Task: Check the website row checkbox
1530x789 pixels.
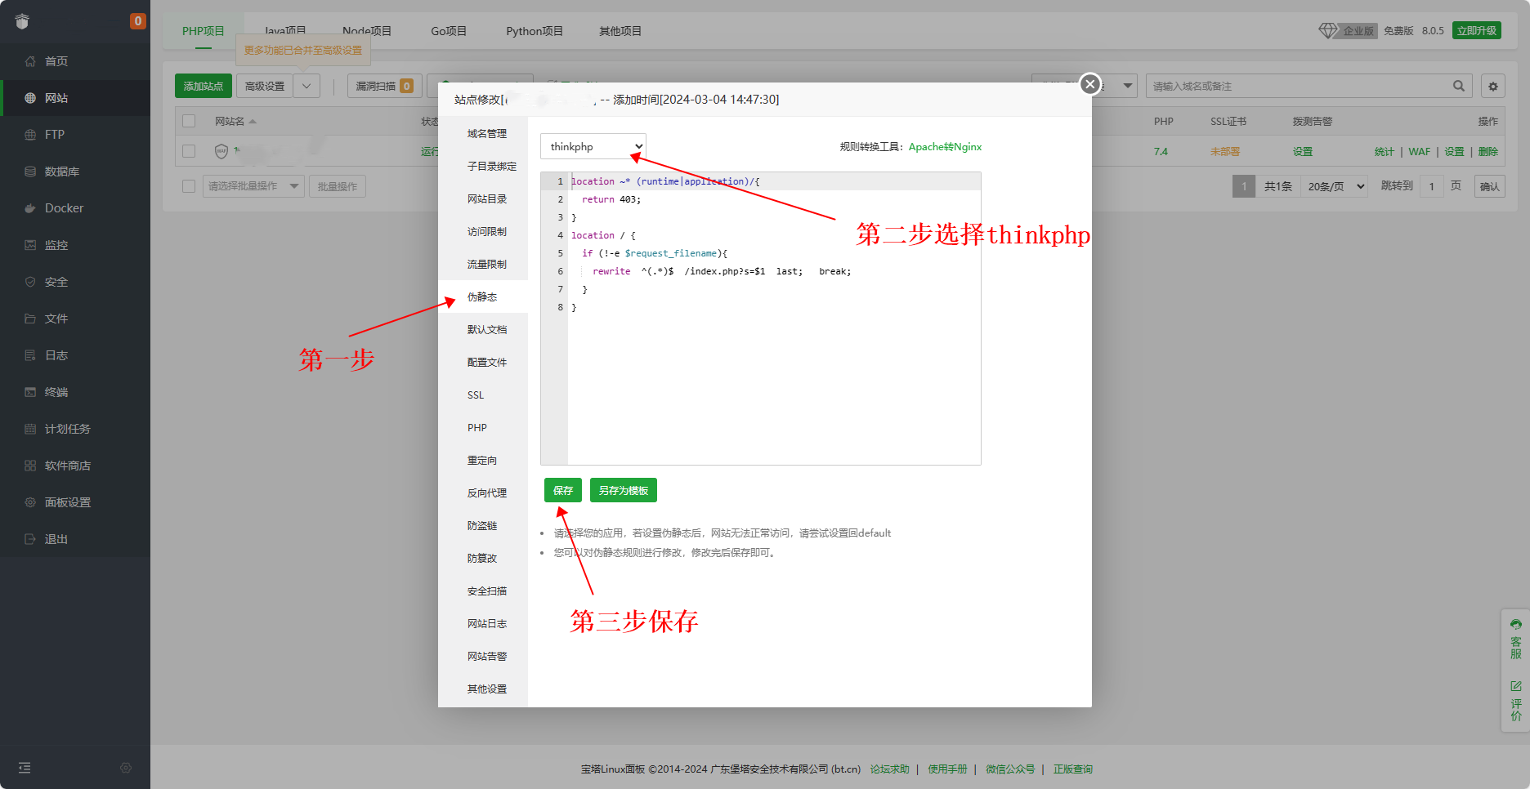Action: click(189, 151)
